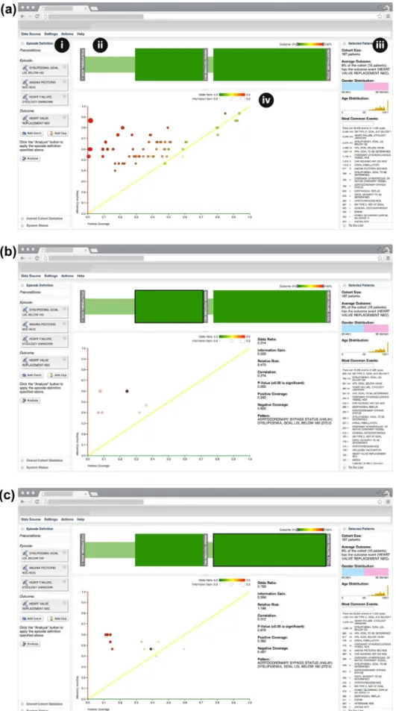Click browser forward arrow in panel (c)
The image size is (396, 711).
point(29,501)
